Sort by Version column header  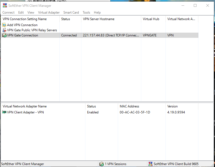click(182, 106)
